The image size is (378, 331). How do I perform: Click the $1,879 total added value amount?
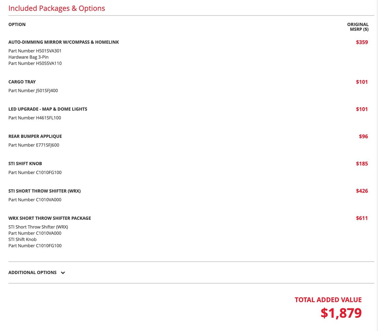(x=341, y=313)
